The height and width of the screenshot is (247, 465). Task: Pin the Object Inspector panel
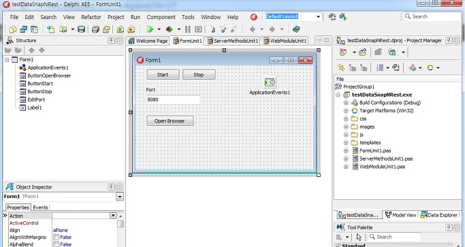point(111,187)
